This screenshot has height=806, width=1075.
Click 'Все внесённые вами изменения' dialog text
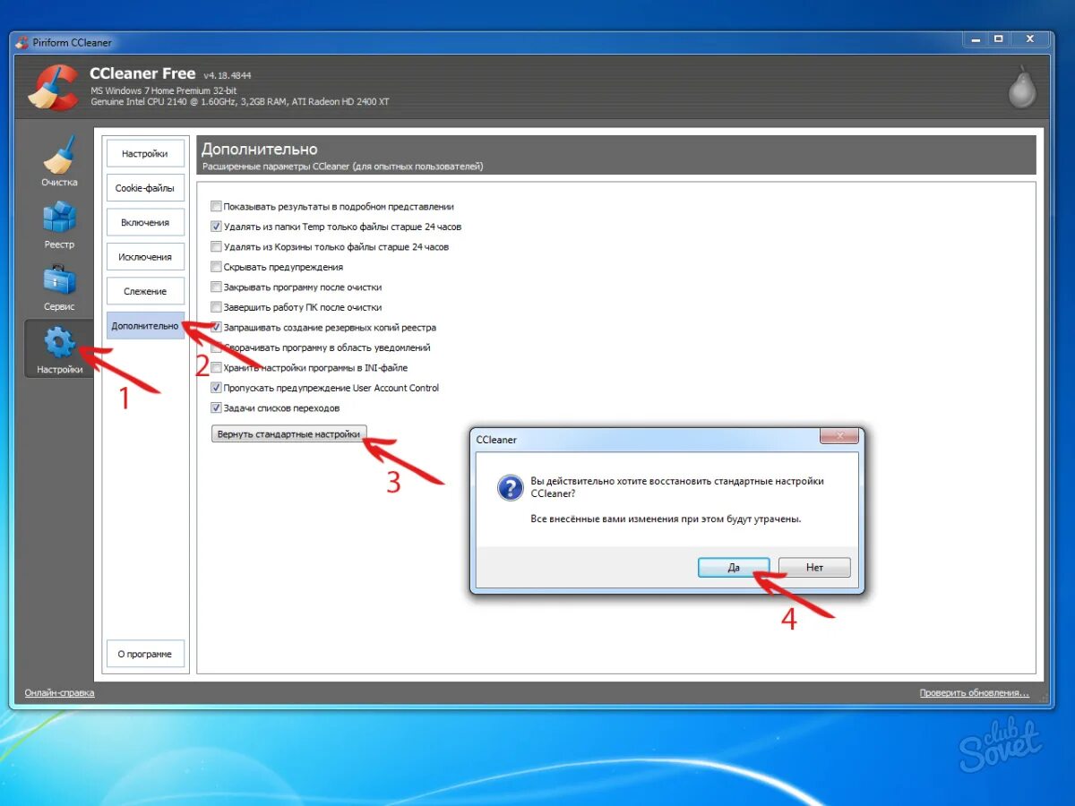[666, 519]
